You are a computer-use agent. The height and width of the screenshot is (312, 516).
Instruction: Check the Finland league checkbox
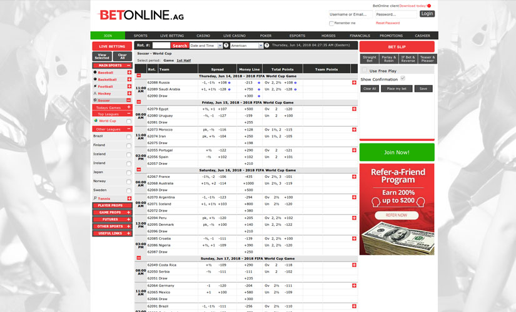[129, 145]
